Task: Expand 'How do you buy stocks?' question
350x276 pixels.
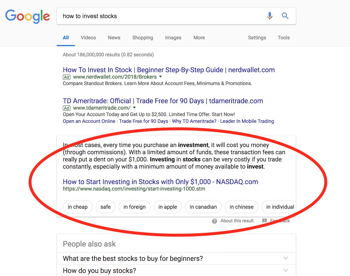Action: point(286,270)
